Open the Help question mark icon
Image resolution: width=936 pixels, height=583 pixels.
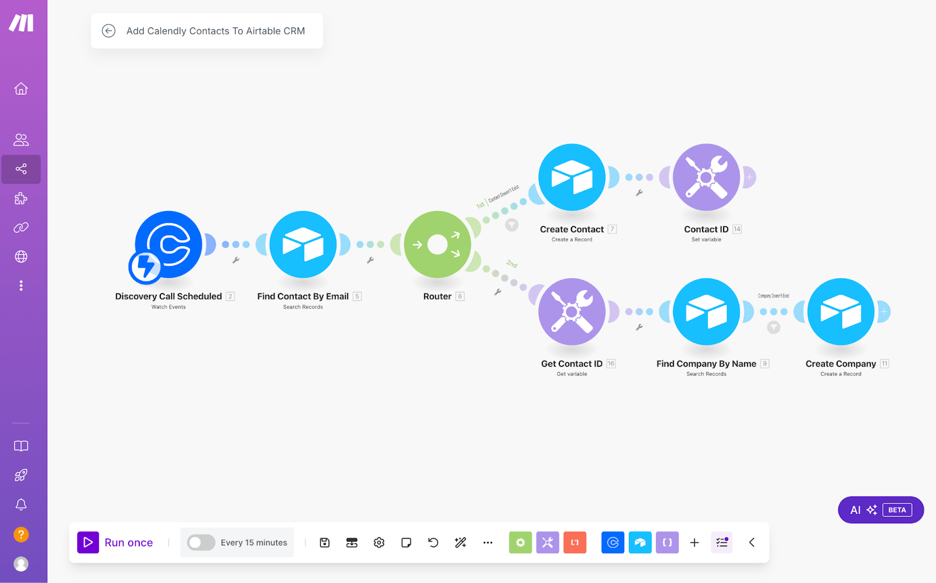point(21,534)
